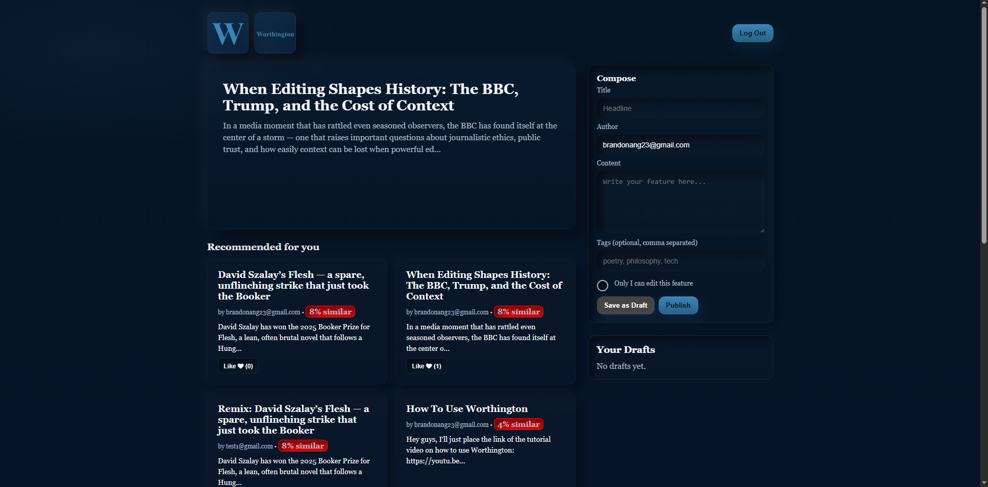Click the 8% similar badge on the Remix post
Viewport: 988px width, 487px height.
[x=303, y=445]
